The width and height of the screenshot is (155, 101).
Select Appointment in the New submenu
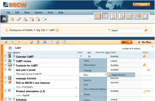tap(121, 75)
